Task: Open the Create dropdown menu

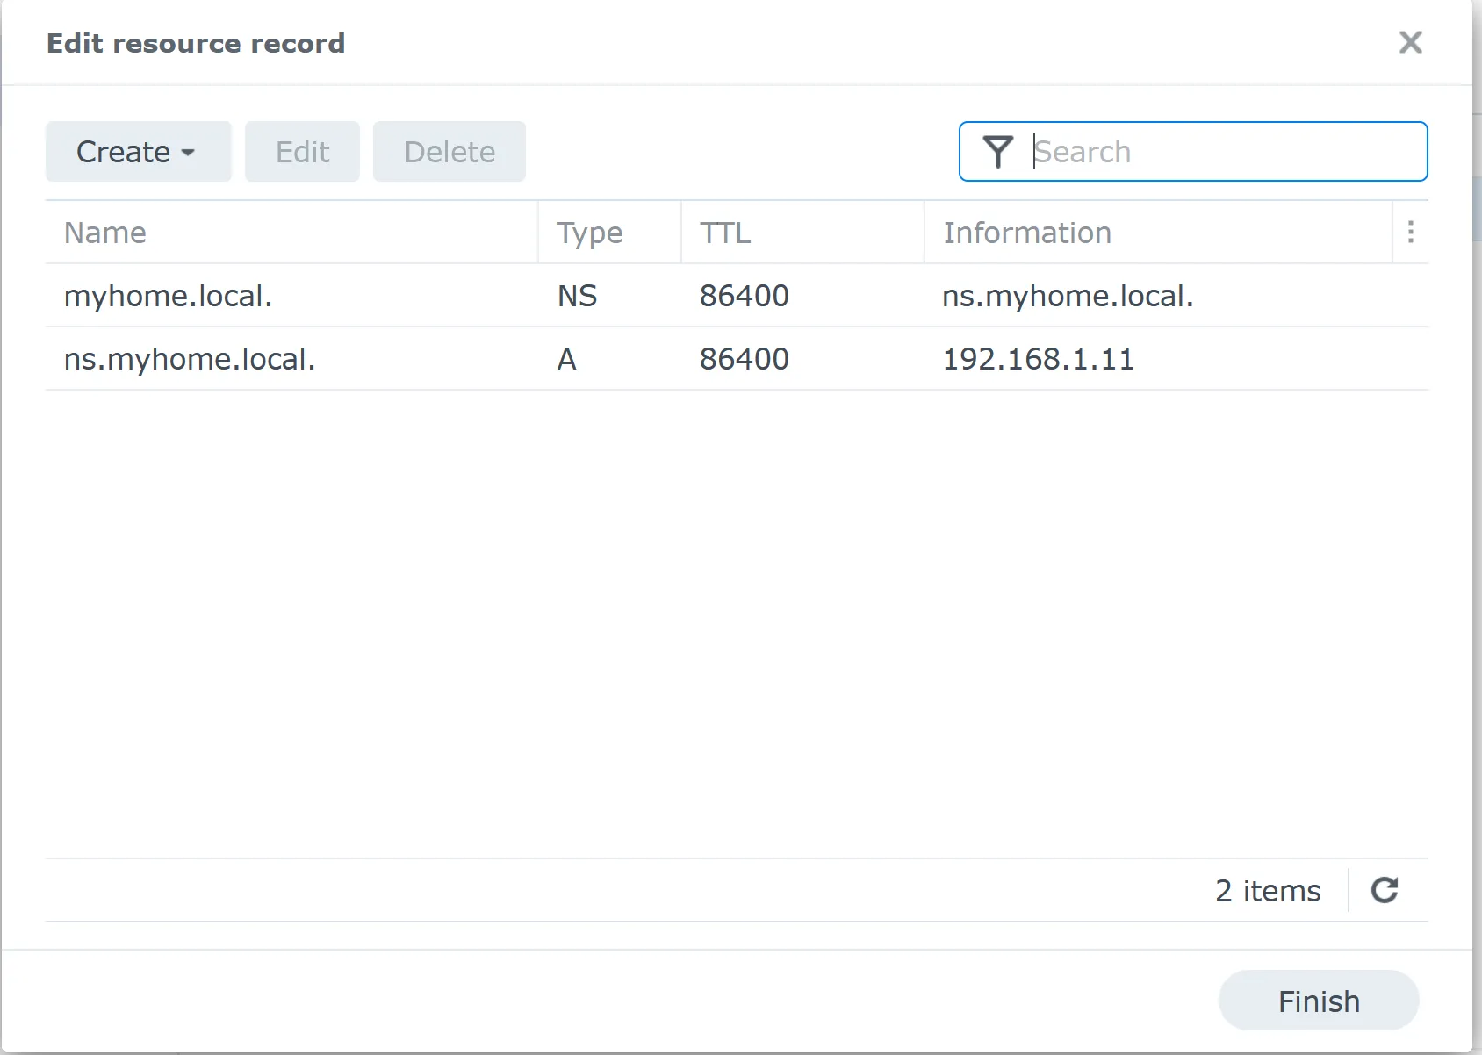Action: (x=138, y=152)
